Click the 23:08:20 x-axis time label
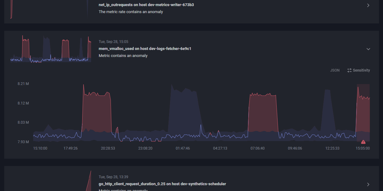This screenshot has width=383, height=191. (145, 148)
